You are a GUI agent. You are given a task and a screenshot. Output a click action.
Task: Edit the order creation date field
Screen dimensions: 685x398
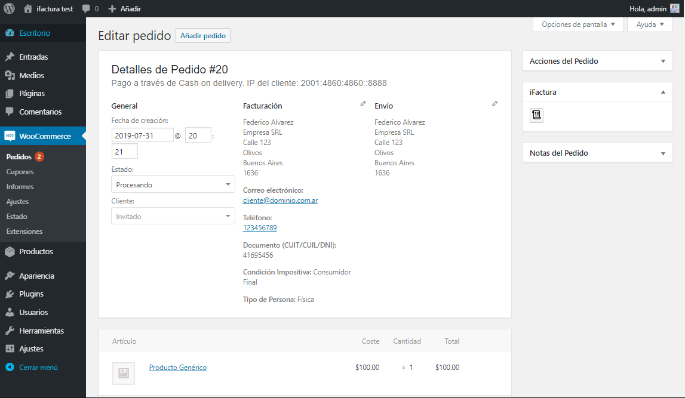point(142,135)
